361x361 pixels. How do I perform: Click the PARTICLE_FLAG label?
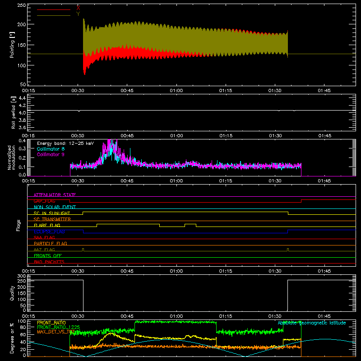click(51, 243)
